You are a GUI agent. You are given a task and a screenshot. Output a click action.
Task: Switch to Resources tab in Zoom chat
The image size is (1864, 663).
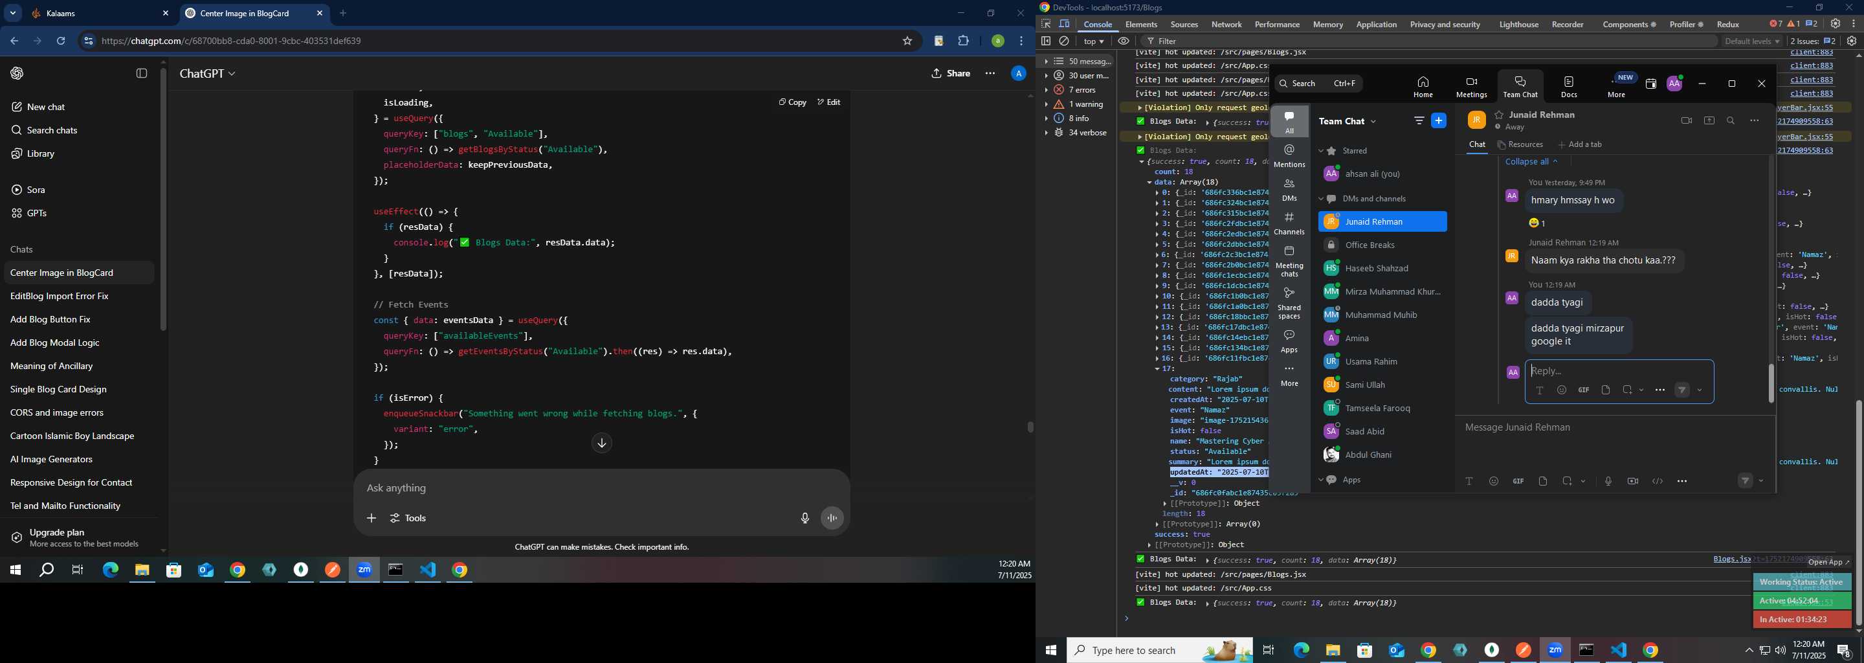pos(1520,145)
